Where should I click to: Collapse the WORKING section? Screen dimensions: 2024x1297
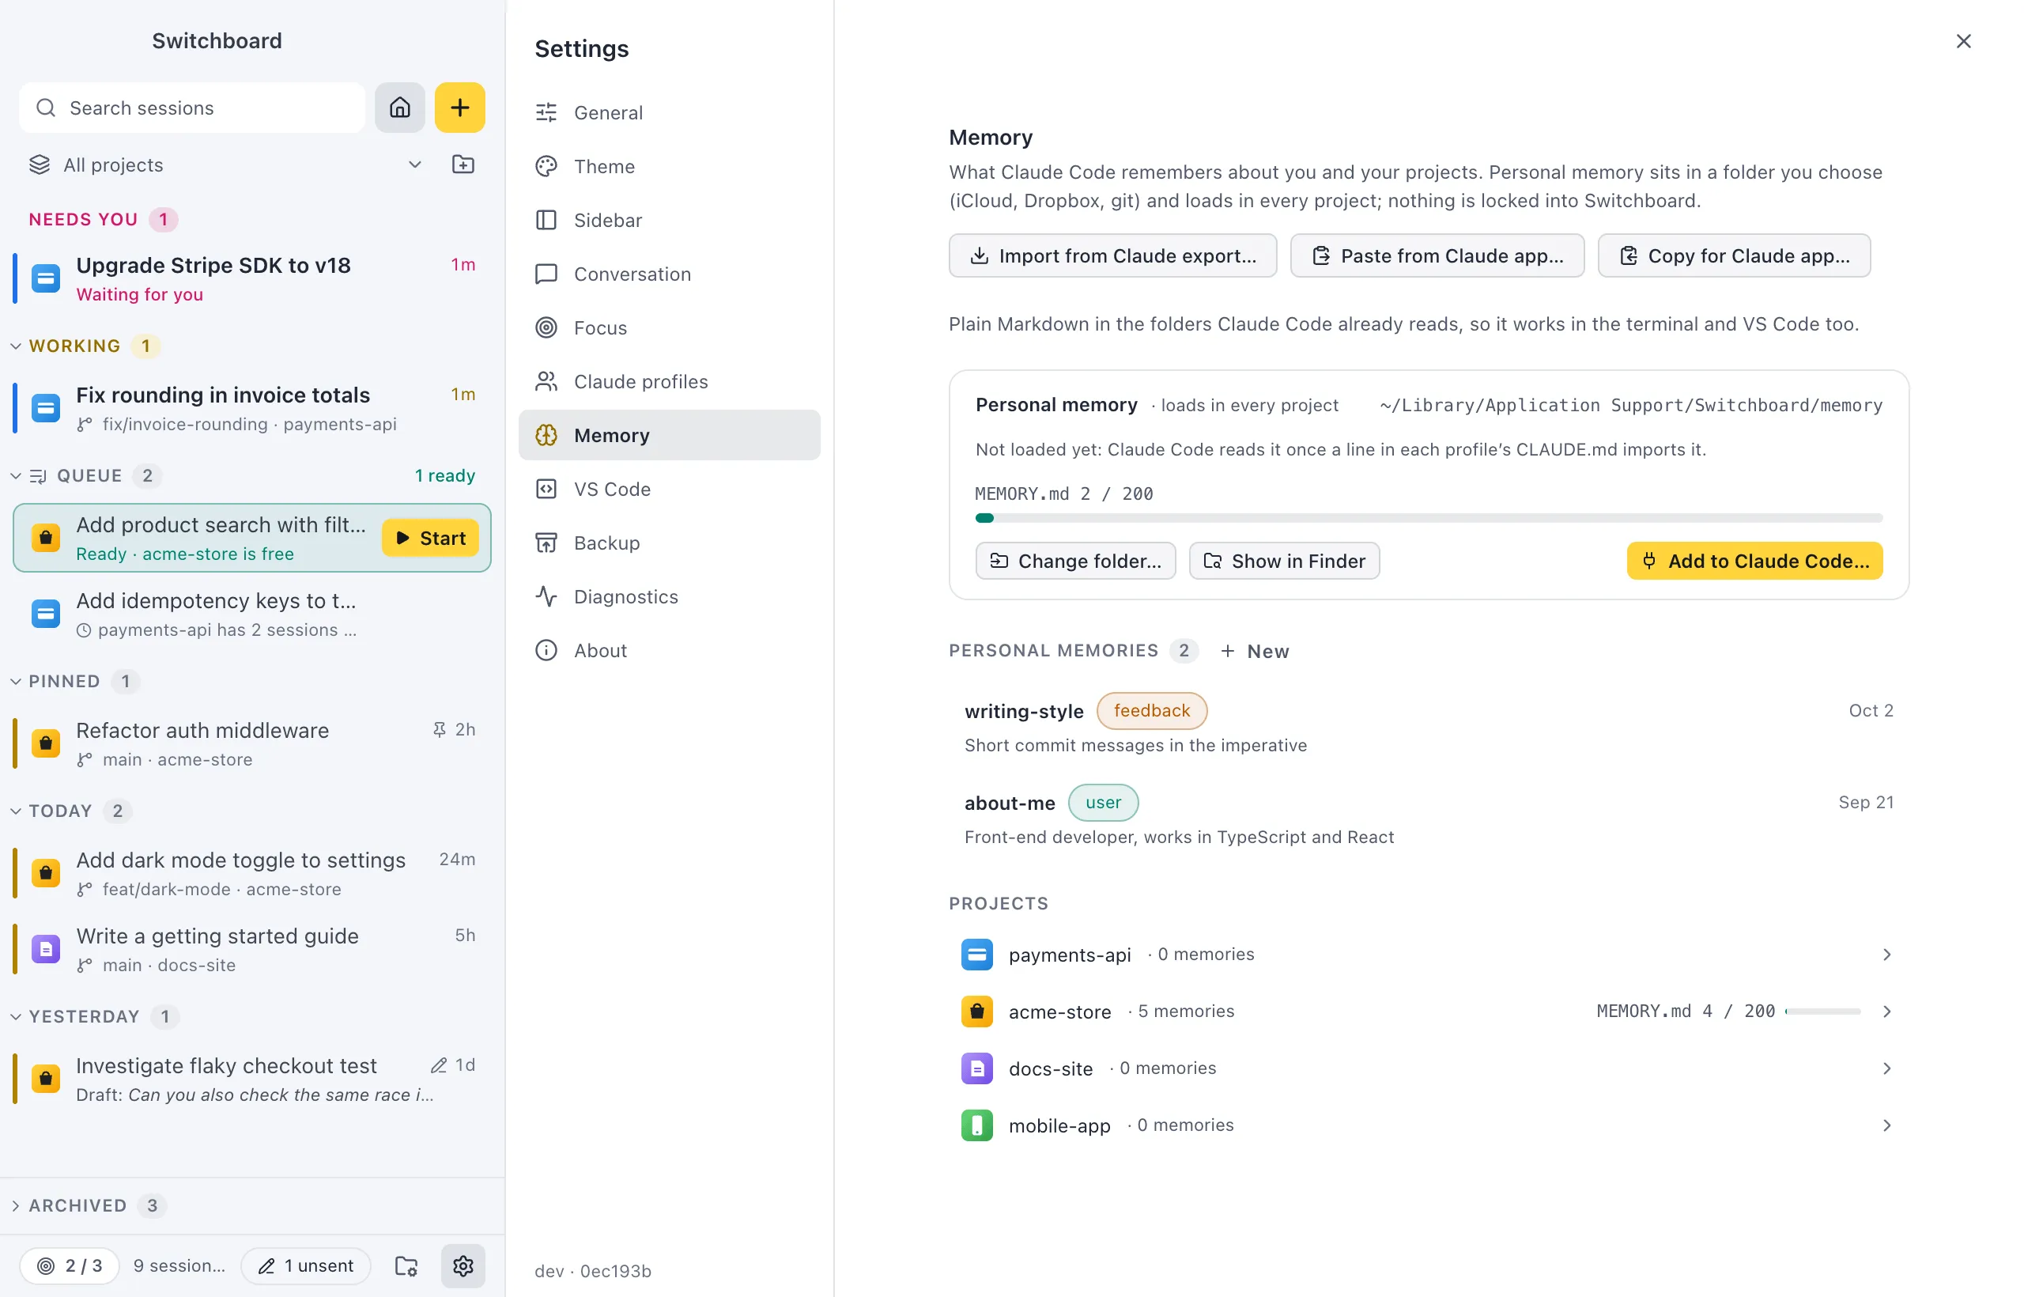pos(15,346)
